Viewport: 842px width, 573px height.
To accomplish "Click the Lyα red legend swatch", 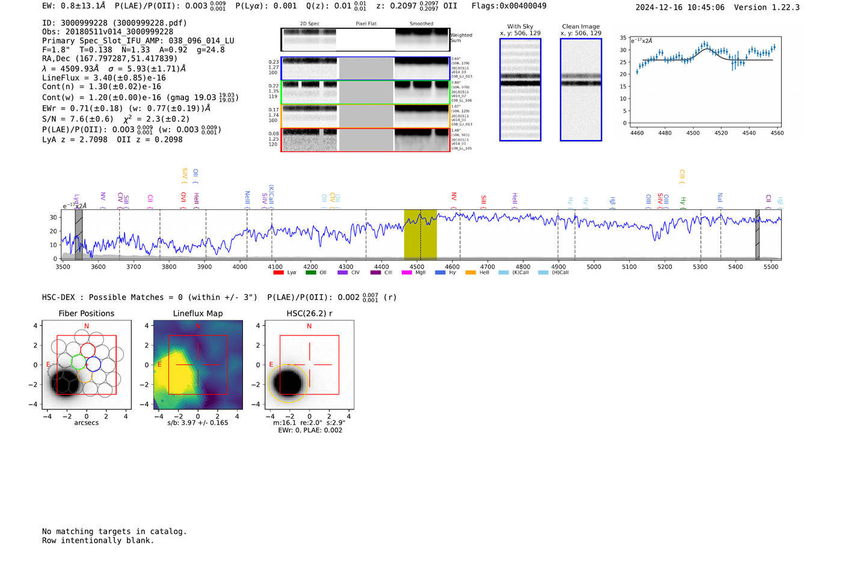I will point(278,273).
